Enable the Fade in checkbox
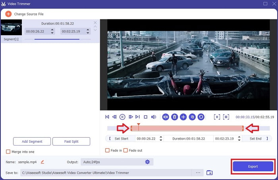 [107, 150]
